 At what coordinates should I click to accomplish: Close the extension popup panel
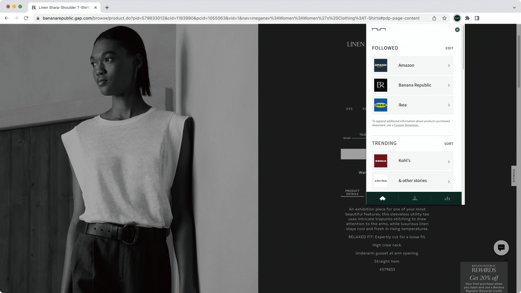(x=457, y=30)
